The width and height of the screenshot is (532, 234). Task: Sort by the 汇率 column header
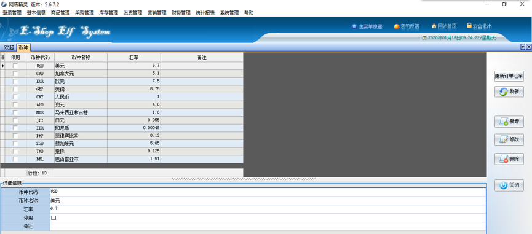133,57
